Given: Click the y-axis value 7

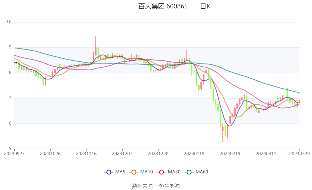Looking at the screenshot, I should point(10,98).
